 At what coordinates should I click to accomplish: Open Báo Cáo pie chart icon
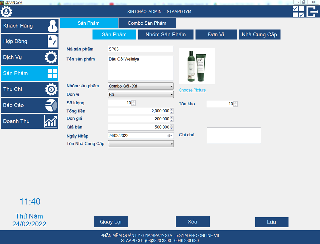coord(51,105)
